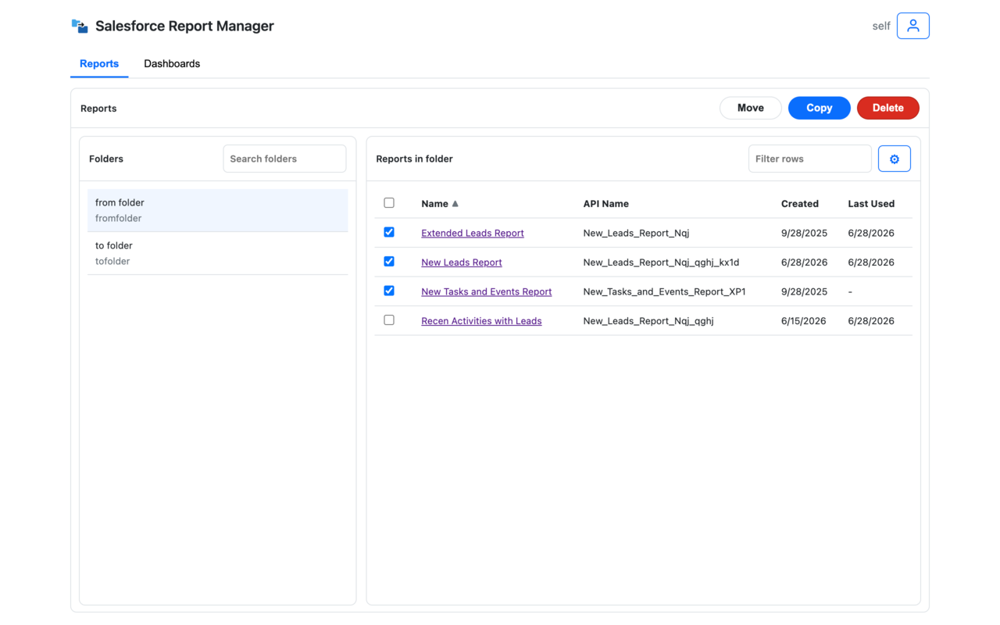Viewport: 1000px width, 625px height.
Task: Switch to the Dashboards tab
Action: click(x=172, y=63)
